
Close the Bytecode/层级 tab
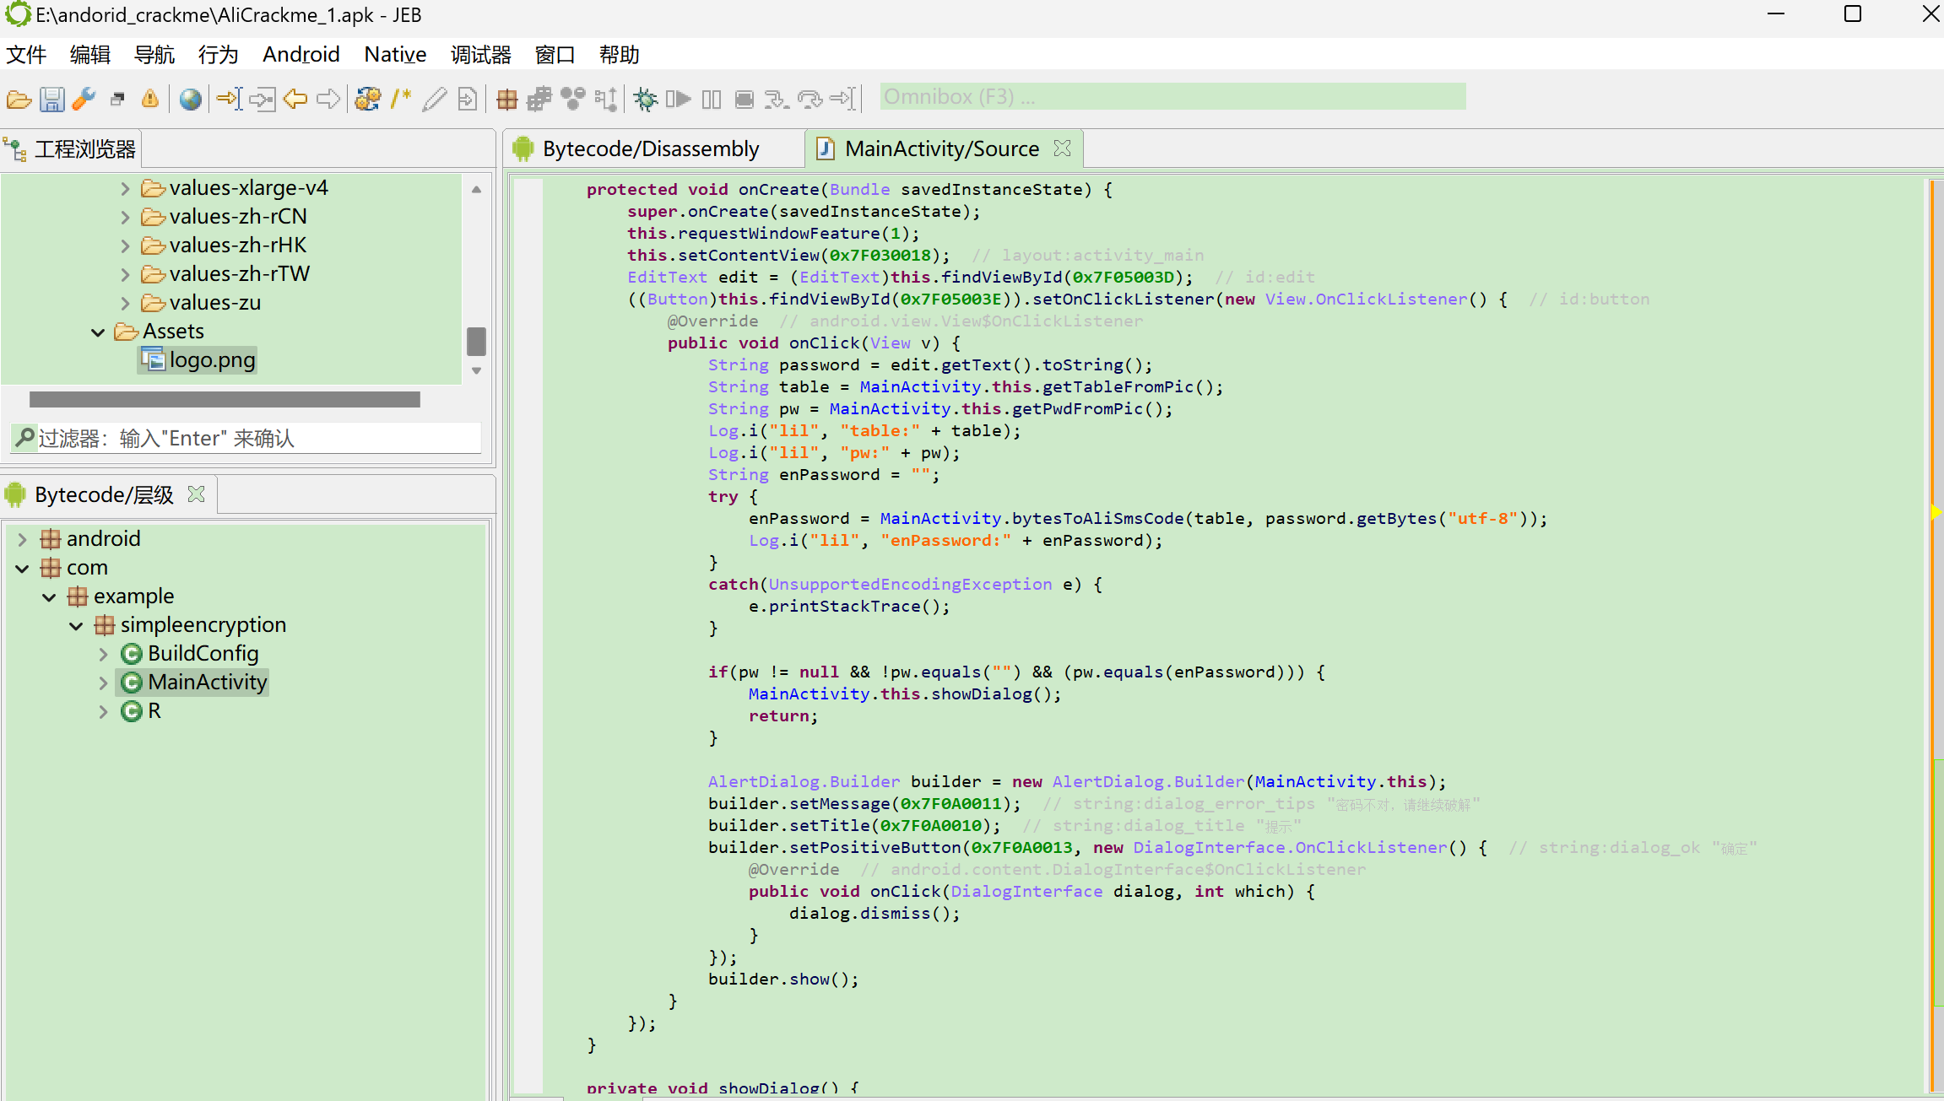[197, 494]
